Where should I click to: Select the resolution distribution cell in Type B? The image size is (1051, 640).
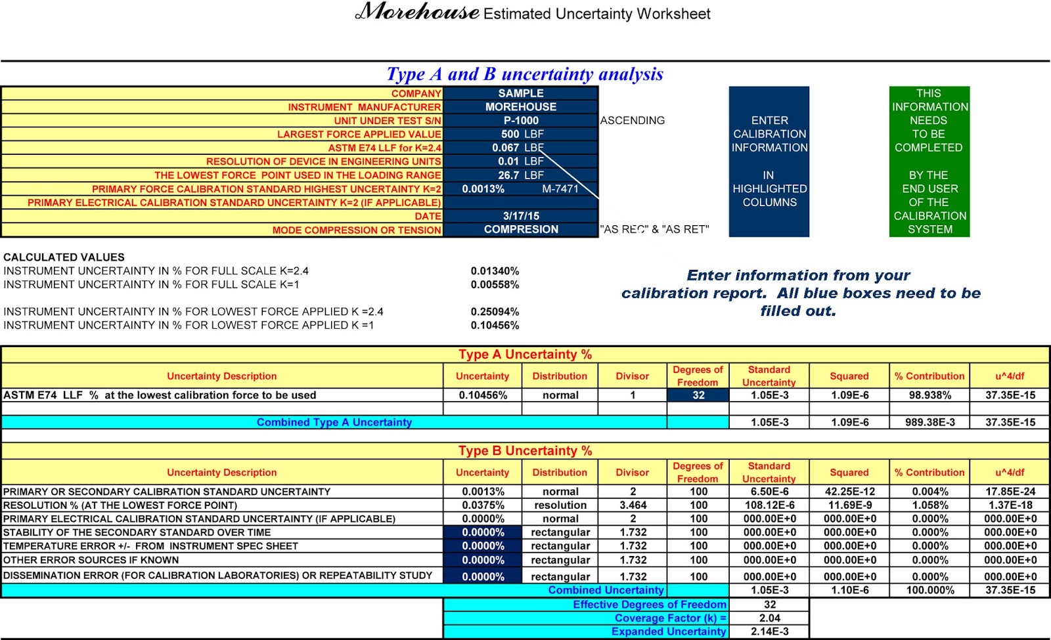tap(560, 505)
